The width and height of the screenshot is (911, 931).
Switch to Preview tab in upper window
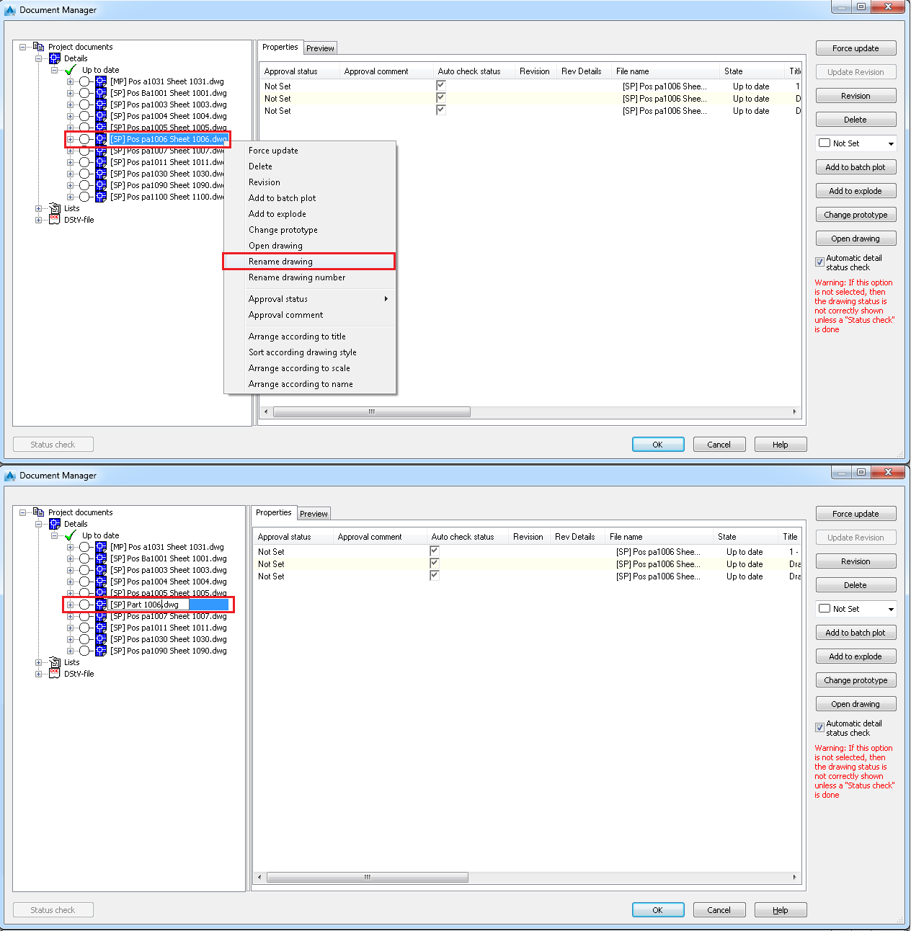320,48
